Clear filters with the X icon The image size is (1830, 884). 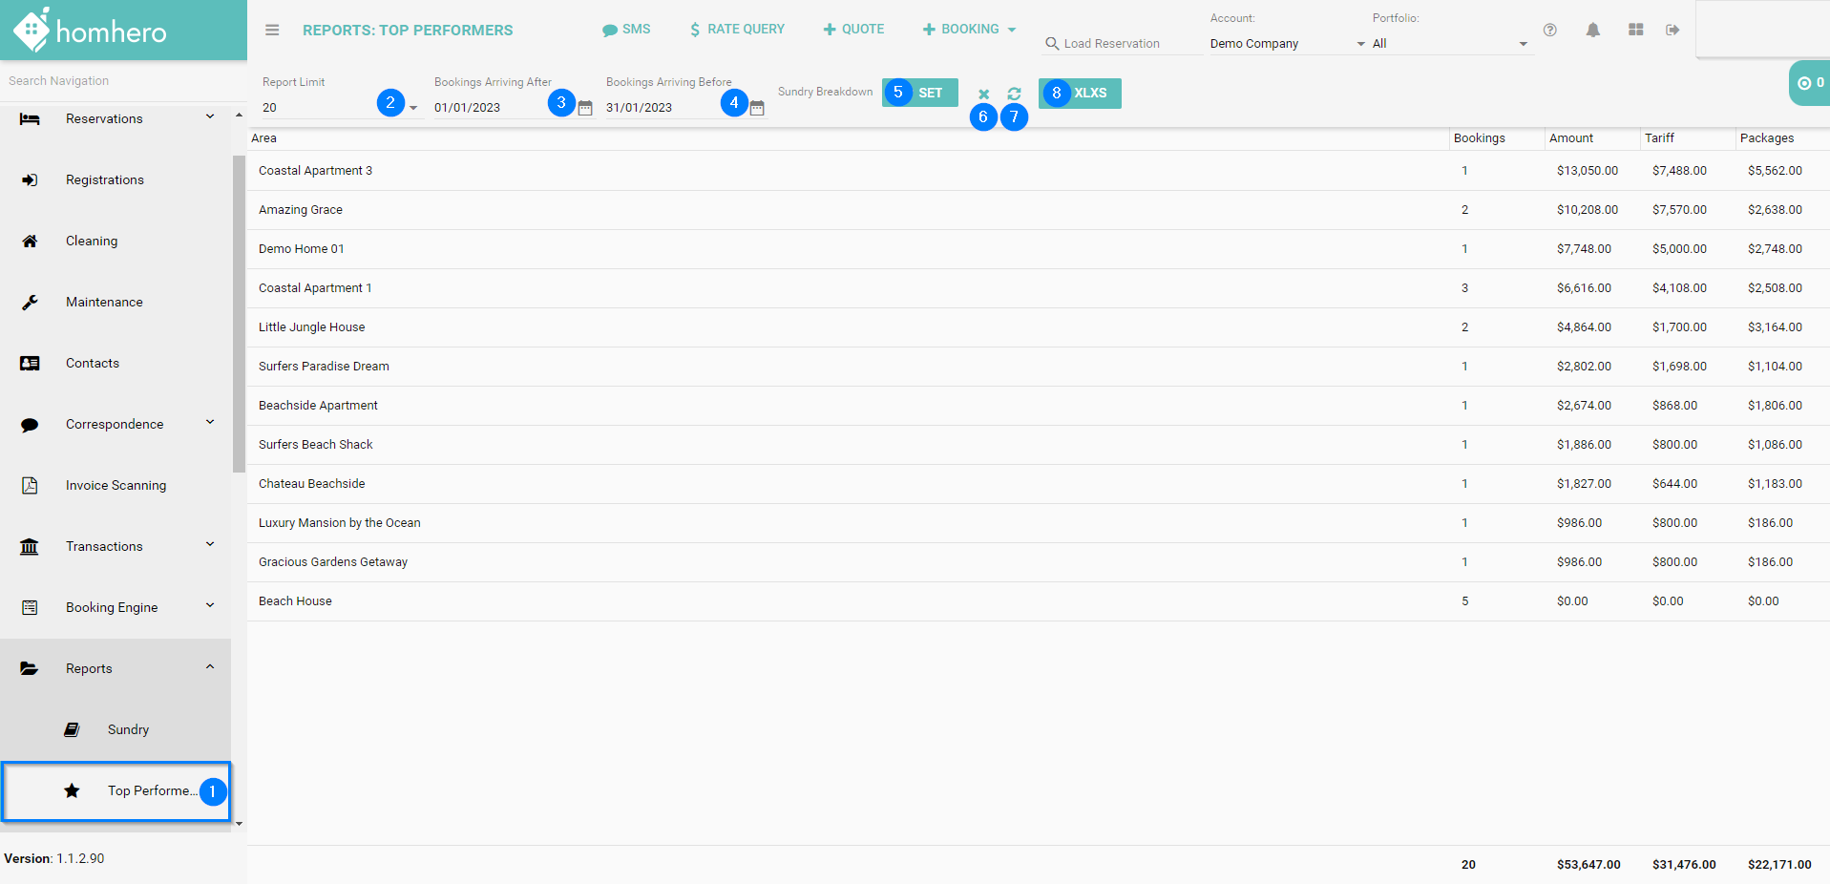[983, 94]
